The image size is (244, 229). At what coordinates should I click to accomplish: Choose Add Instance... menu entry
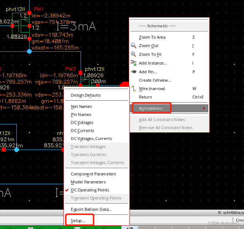tap(169, 63)
